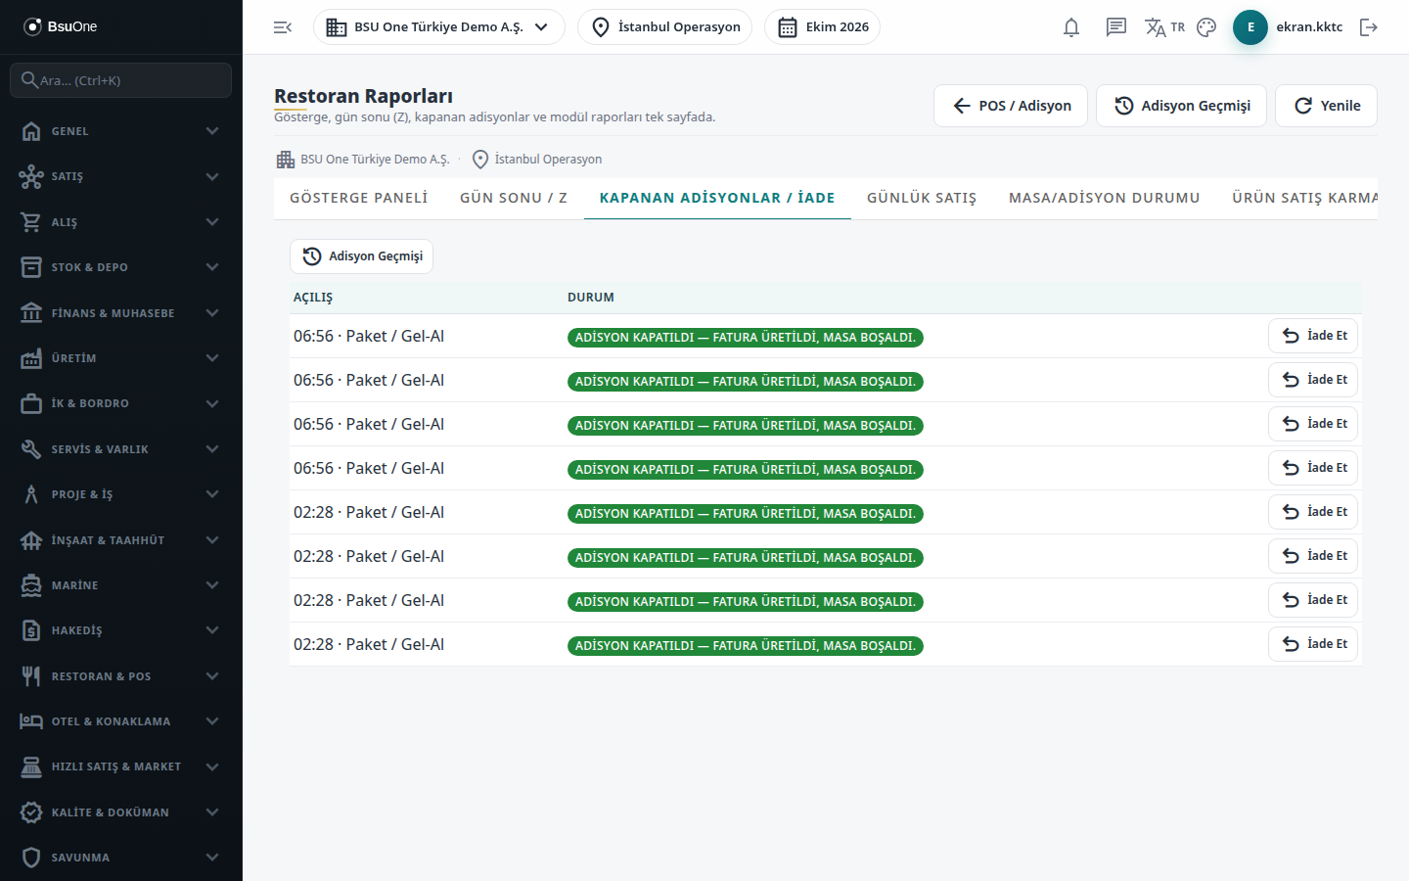Click the MARİNE ship icon
This screenshot has height=881, width=1409.
[31, 585]
